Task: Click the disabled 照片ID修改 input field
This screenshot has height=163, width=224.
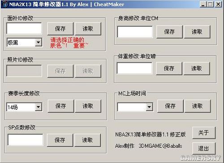Action: click(24, 71)
